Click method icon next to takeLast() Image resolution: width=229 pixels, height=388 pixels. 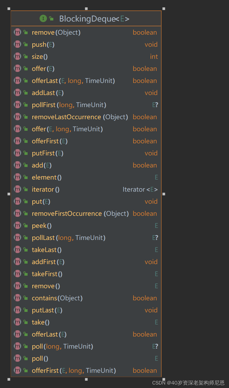(x=17, y=250)
